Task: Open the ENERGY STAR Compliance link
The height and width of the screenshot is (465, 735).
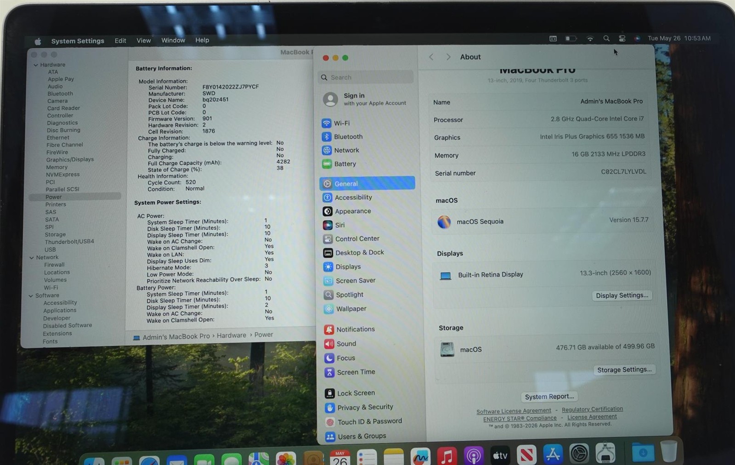Action: pyautogui.click(x=520, y=419)
